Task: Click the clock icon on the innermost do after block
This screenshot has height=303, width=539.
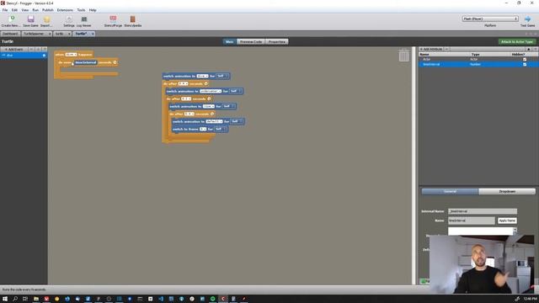Action: click(x=212, y=114)
